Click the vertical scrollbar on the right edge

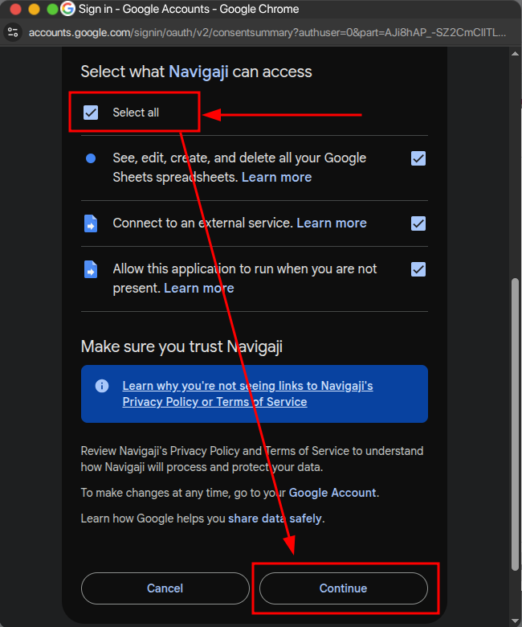(516, 418)
